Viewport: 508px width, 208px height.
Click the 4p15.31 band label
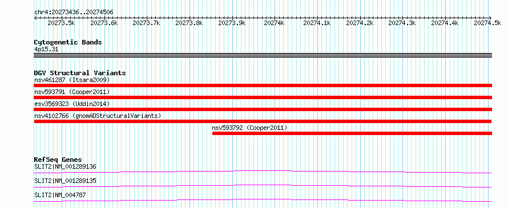(46, 50)
